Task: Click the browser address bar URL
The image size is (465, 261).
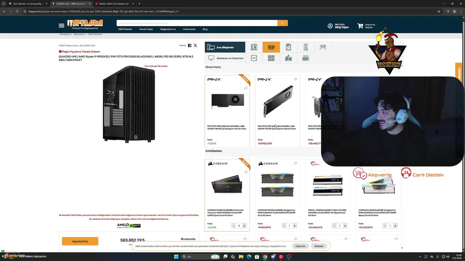Action: (x=104, y=11)
